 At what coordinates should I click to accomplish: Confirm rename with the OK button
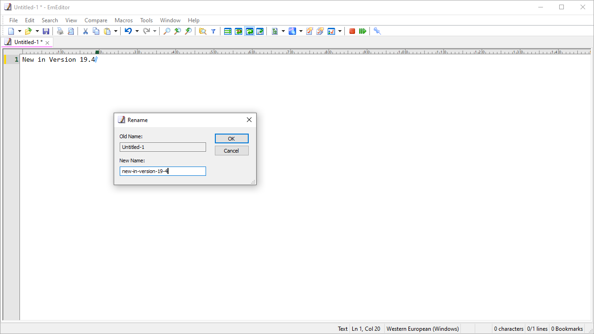[232, 139]
